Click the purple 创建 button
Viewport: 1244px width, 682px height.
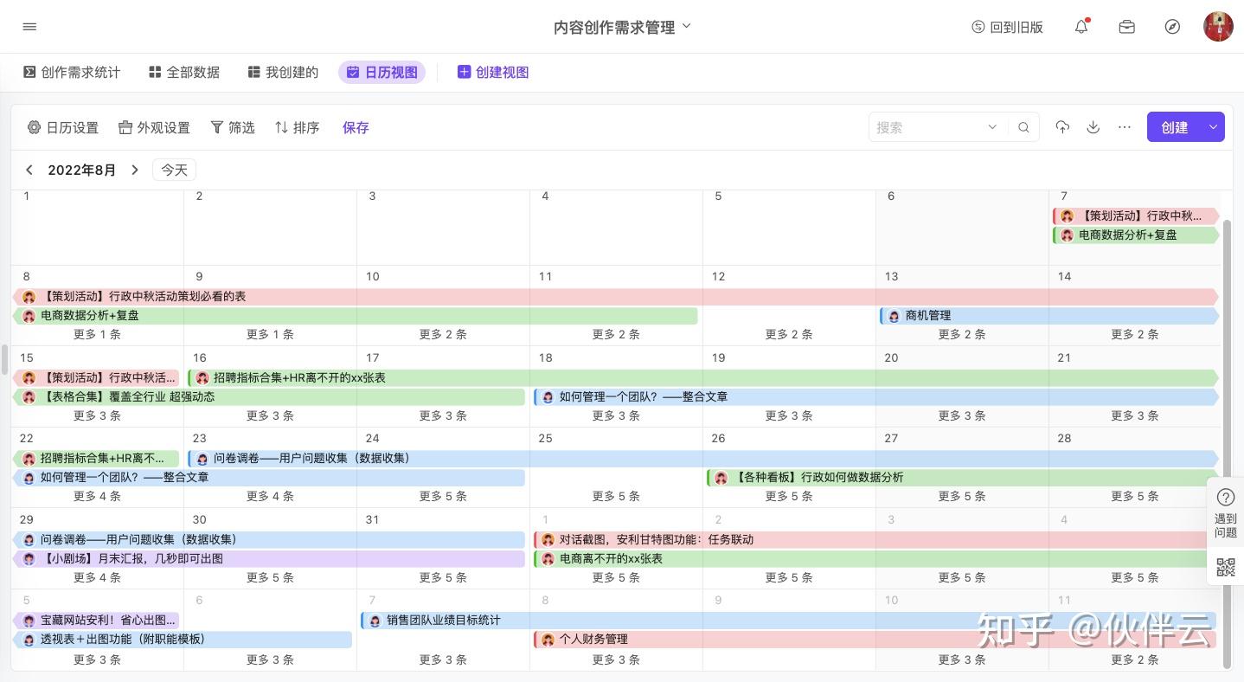tap(1175, 127)
